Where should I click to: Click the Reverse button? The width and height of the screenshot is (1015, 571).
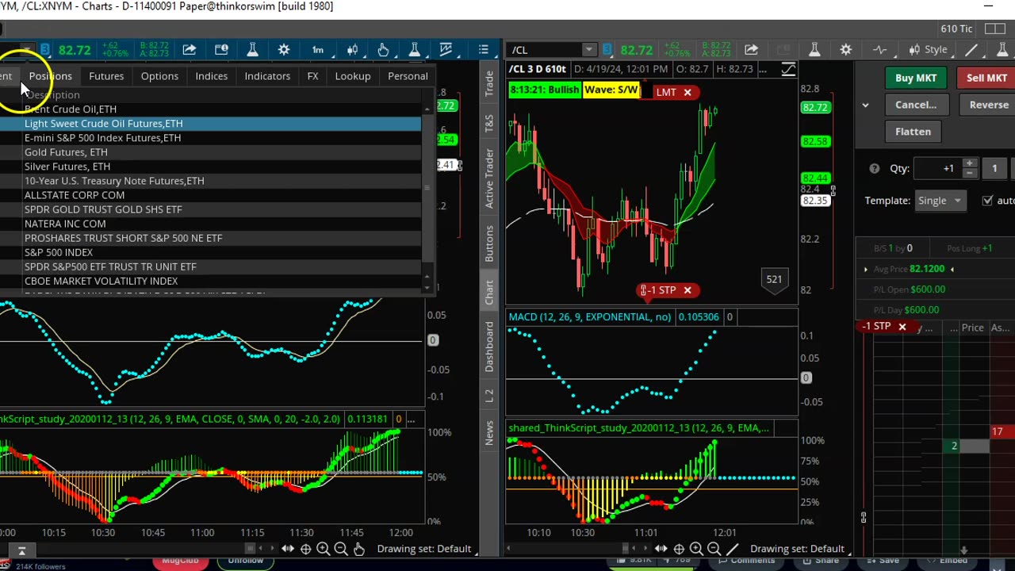point(987,105)
